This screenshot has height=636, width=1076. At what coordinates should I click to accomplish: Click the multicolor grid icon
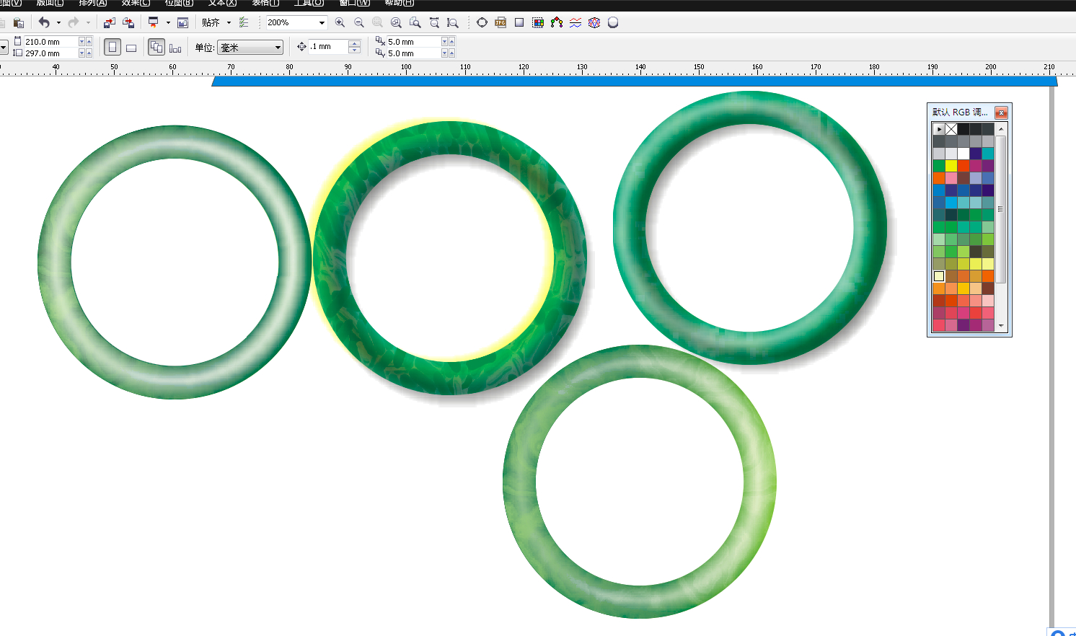pos(538,23)
